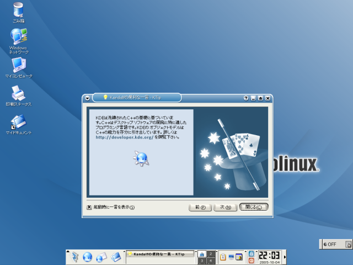Switch to virtual desktop 1

202,254
